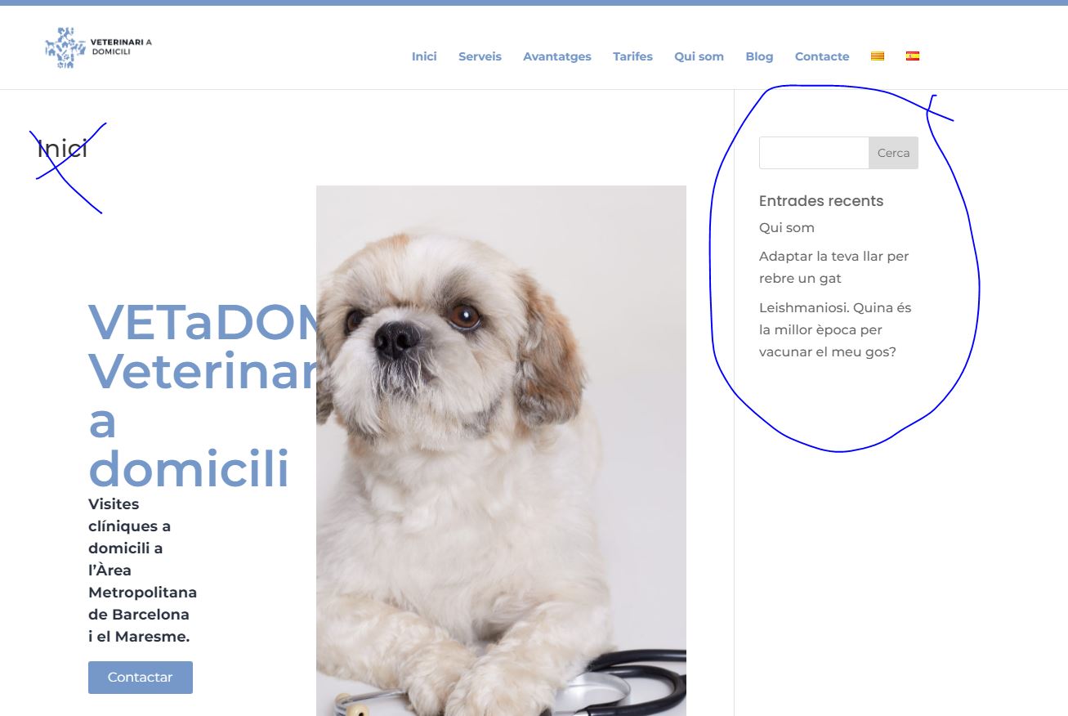Image resolution: width=1068 pixels, height=716 pixels.
Task: Select Tarifes in the navigation
Action: click(x=632, y=56)
